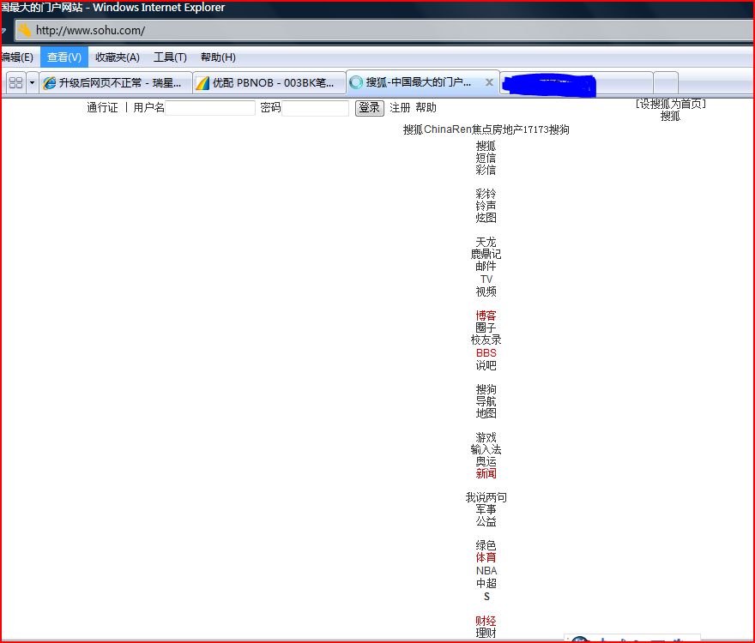Viewport: 755px width, 643px height.
Task: Click the 通行证 link
Action: [102, 108]
